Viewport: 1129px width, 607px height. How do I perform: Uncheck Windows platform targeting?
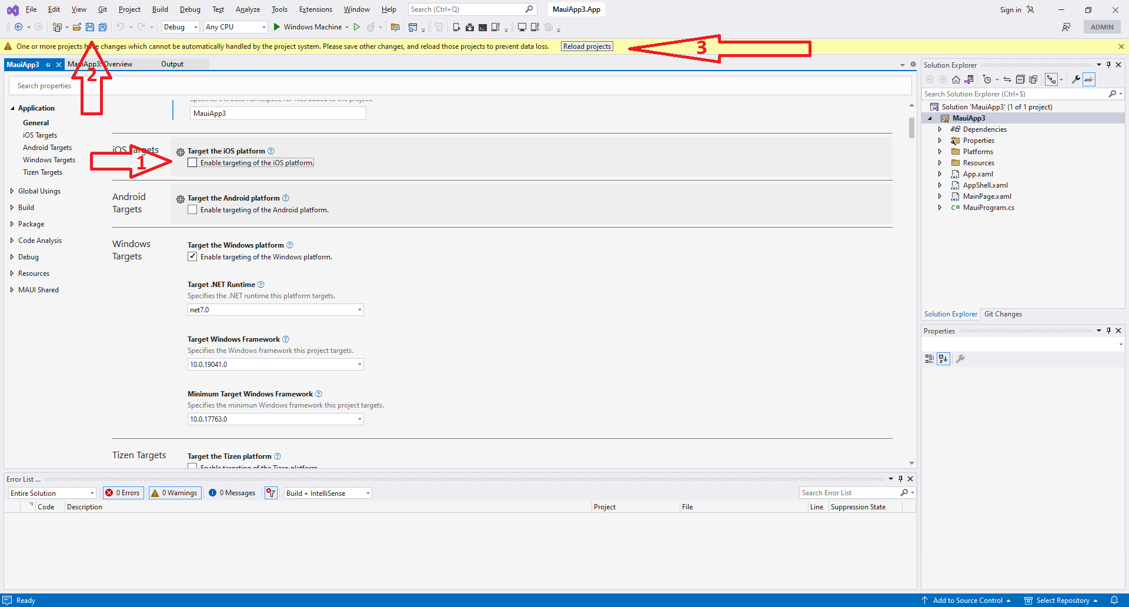(192, 256)
